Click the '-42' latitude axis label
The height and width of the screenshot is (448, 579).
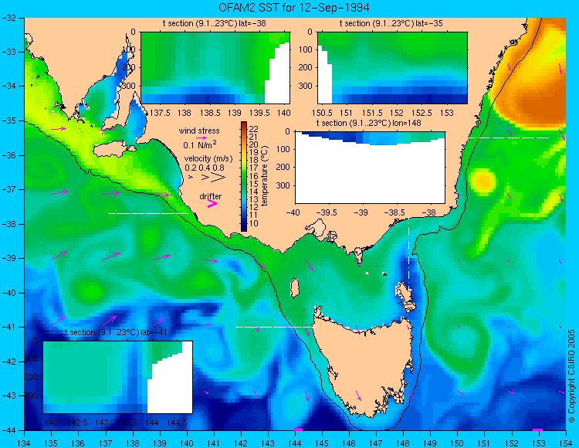[8, 361]
